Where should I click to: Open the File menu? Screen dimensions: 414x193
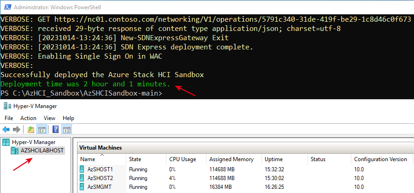tap(9, 118)
